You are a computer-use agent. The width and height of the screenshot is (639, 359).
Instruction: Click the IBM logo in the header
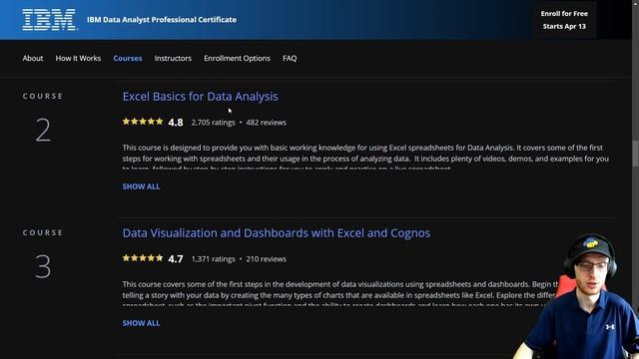pos(49,20)
